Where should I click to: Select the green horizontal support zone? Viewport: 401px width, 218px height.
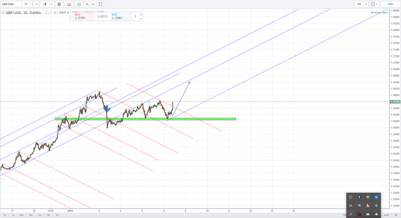pyautogui.click(x=146, y=119)
